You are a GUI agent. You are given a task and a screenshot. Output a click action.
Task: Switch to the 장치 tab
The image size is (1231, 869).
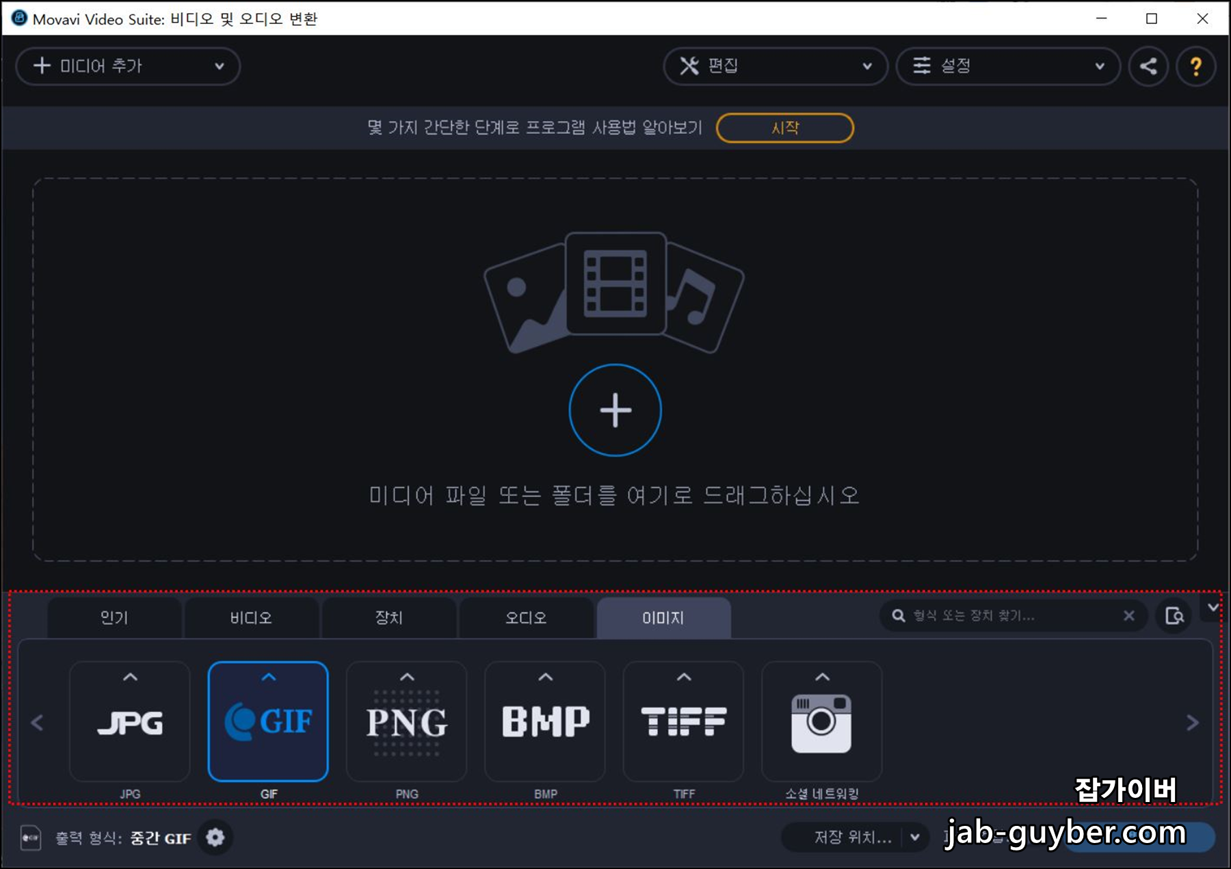[388, 618]
